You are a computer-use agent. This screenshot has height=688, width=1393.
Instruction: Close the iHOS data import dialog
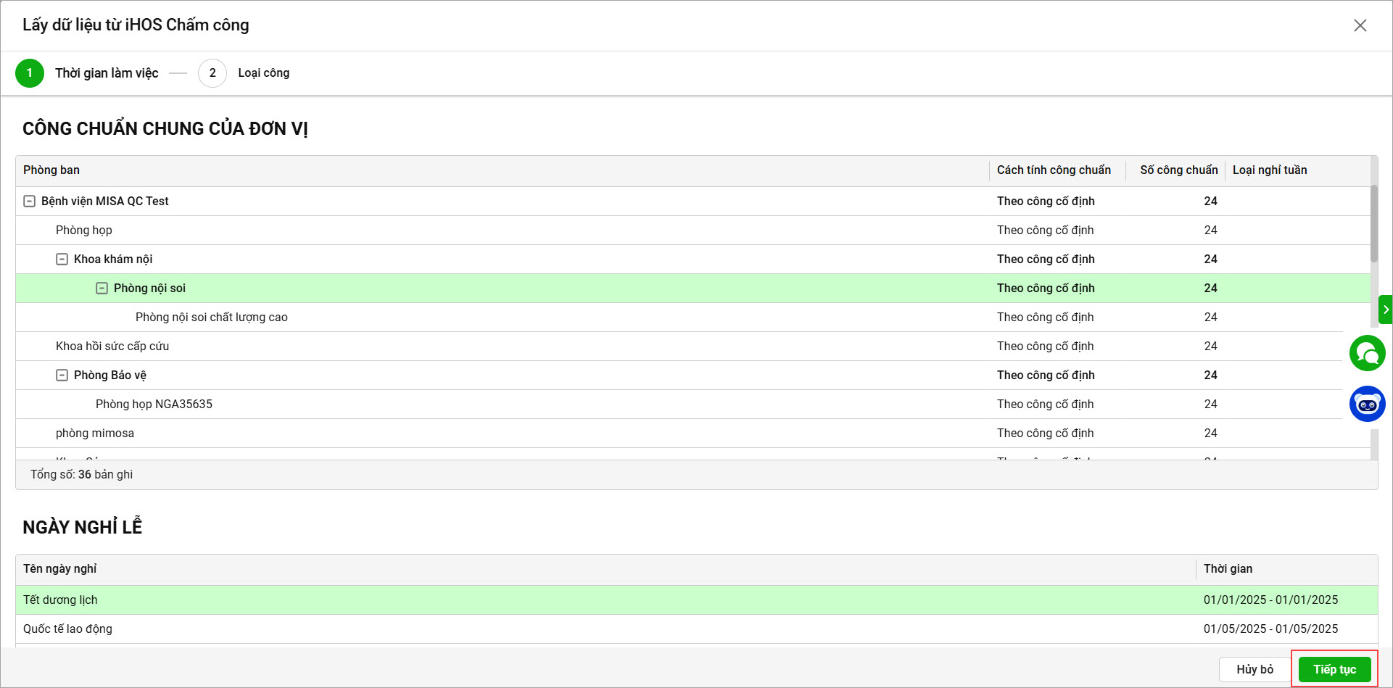(x=1360, y=25)
